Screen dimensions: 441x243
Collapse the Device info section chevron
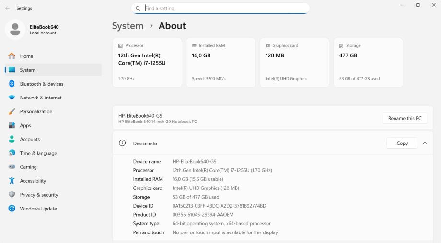[425, 143]
